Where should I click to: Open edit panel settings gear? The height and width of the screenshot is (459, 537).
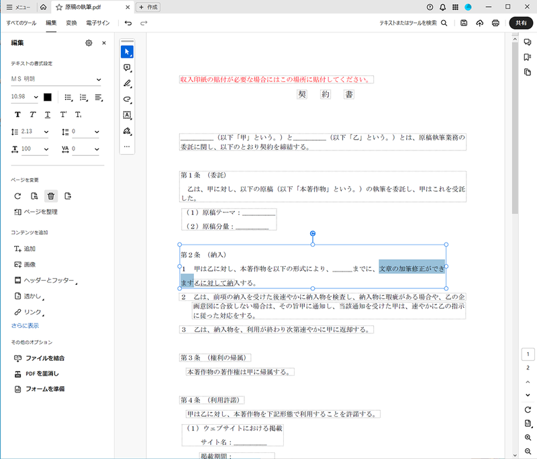tap(89, 43)
